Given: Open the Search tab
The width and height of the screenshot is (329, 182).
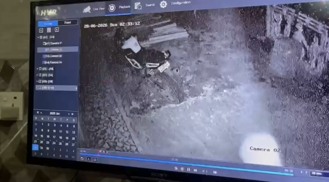Looking at the screenshot, I should click(x=145, y=5).
